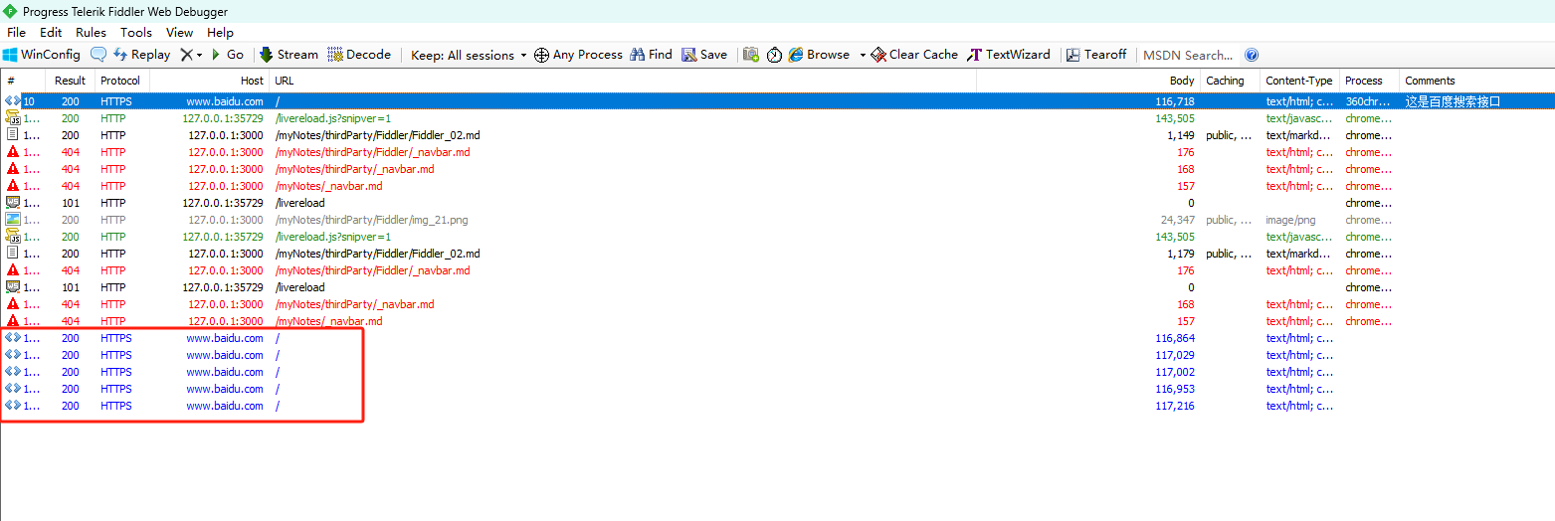Toggle the Decode option
Viewport: 1555px width, 521px height.
359,55
